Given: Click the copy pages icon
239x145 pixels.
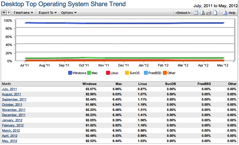Looking at the screenshot, I should [215, 13].
